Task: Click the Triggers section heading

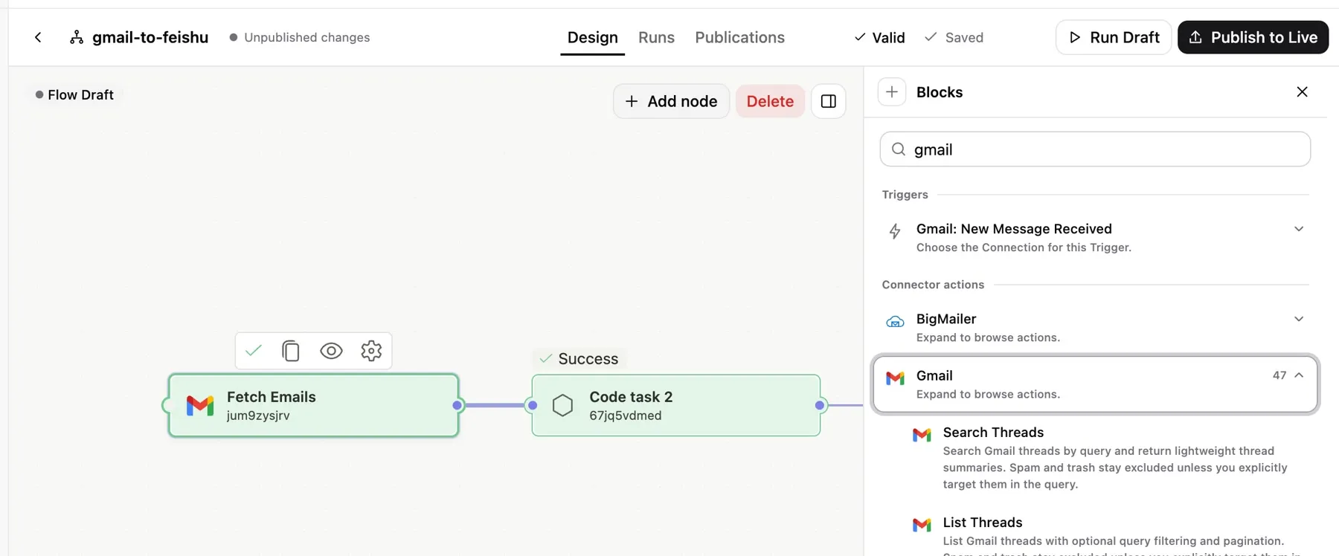Action: [905, 195]
